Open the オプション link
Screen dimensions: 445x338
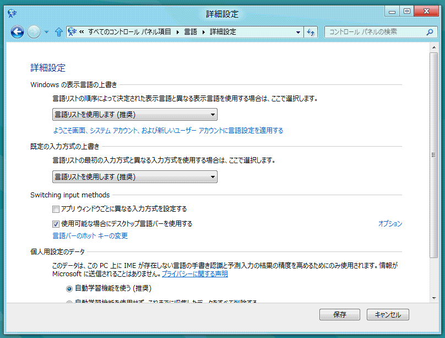point(390,224)
